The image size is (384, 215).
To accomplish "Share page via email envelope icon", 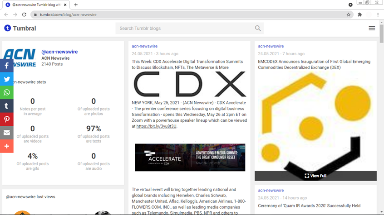I will pyautogui.click(x=7, y=133).
